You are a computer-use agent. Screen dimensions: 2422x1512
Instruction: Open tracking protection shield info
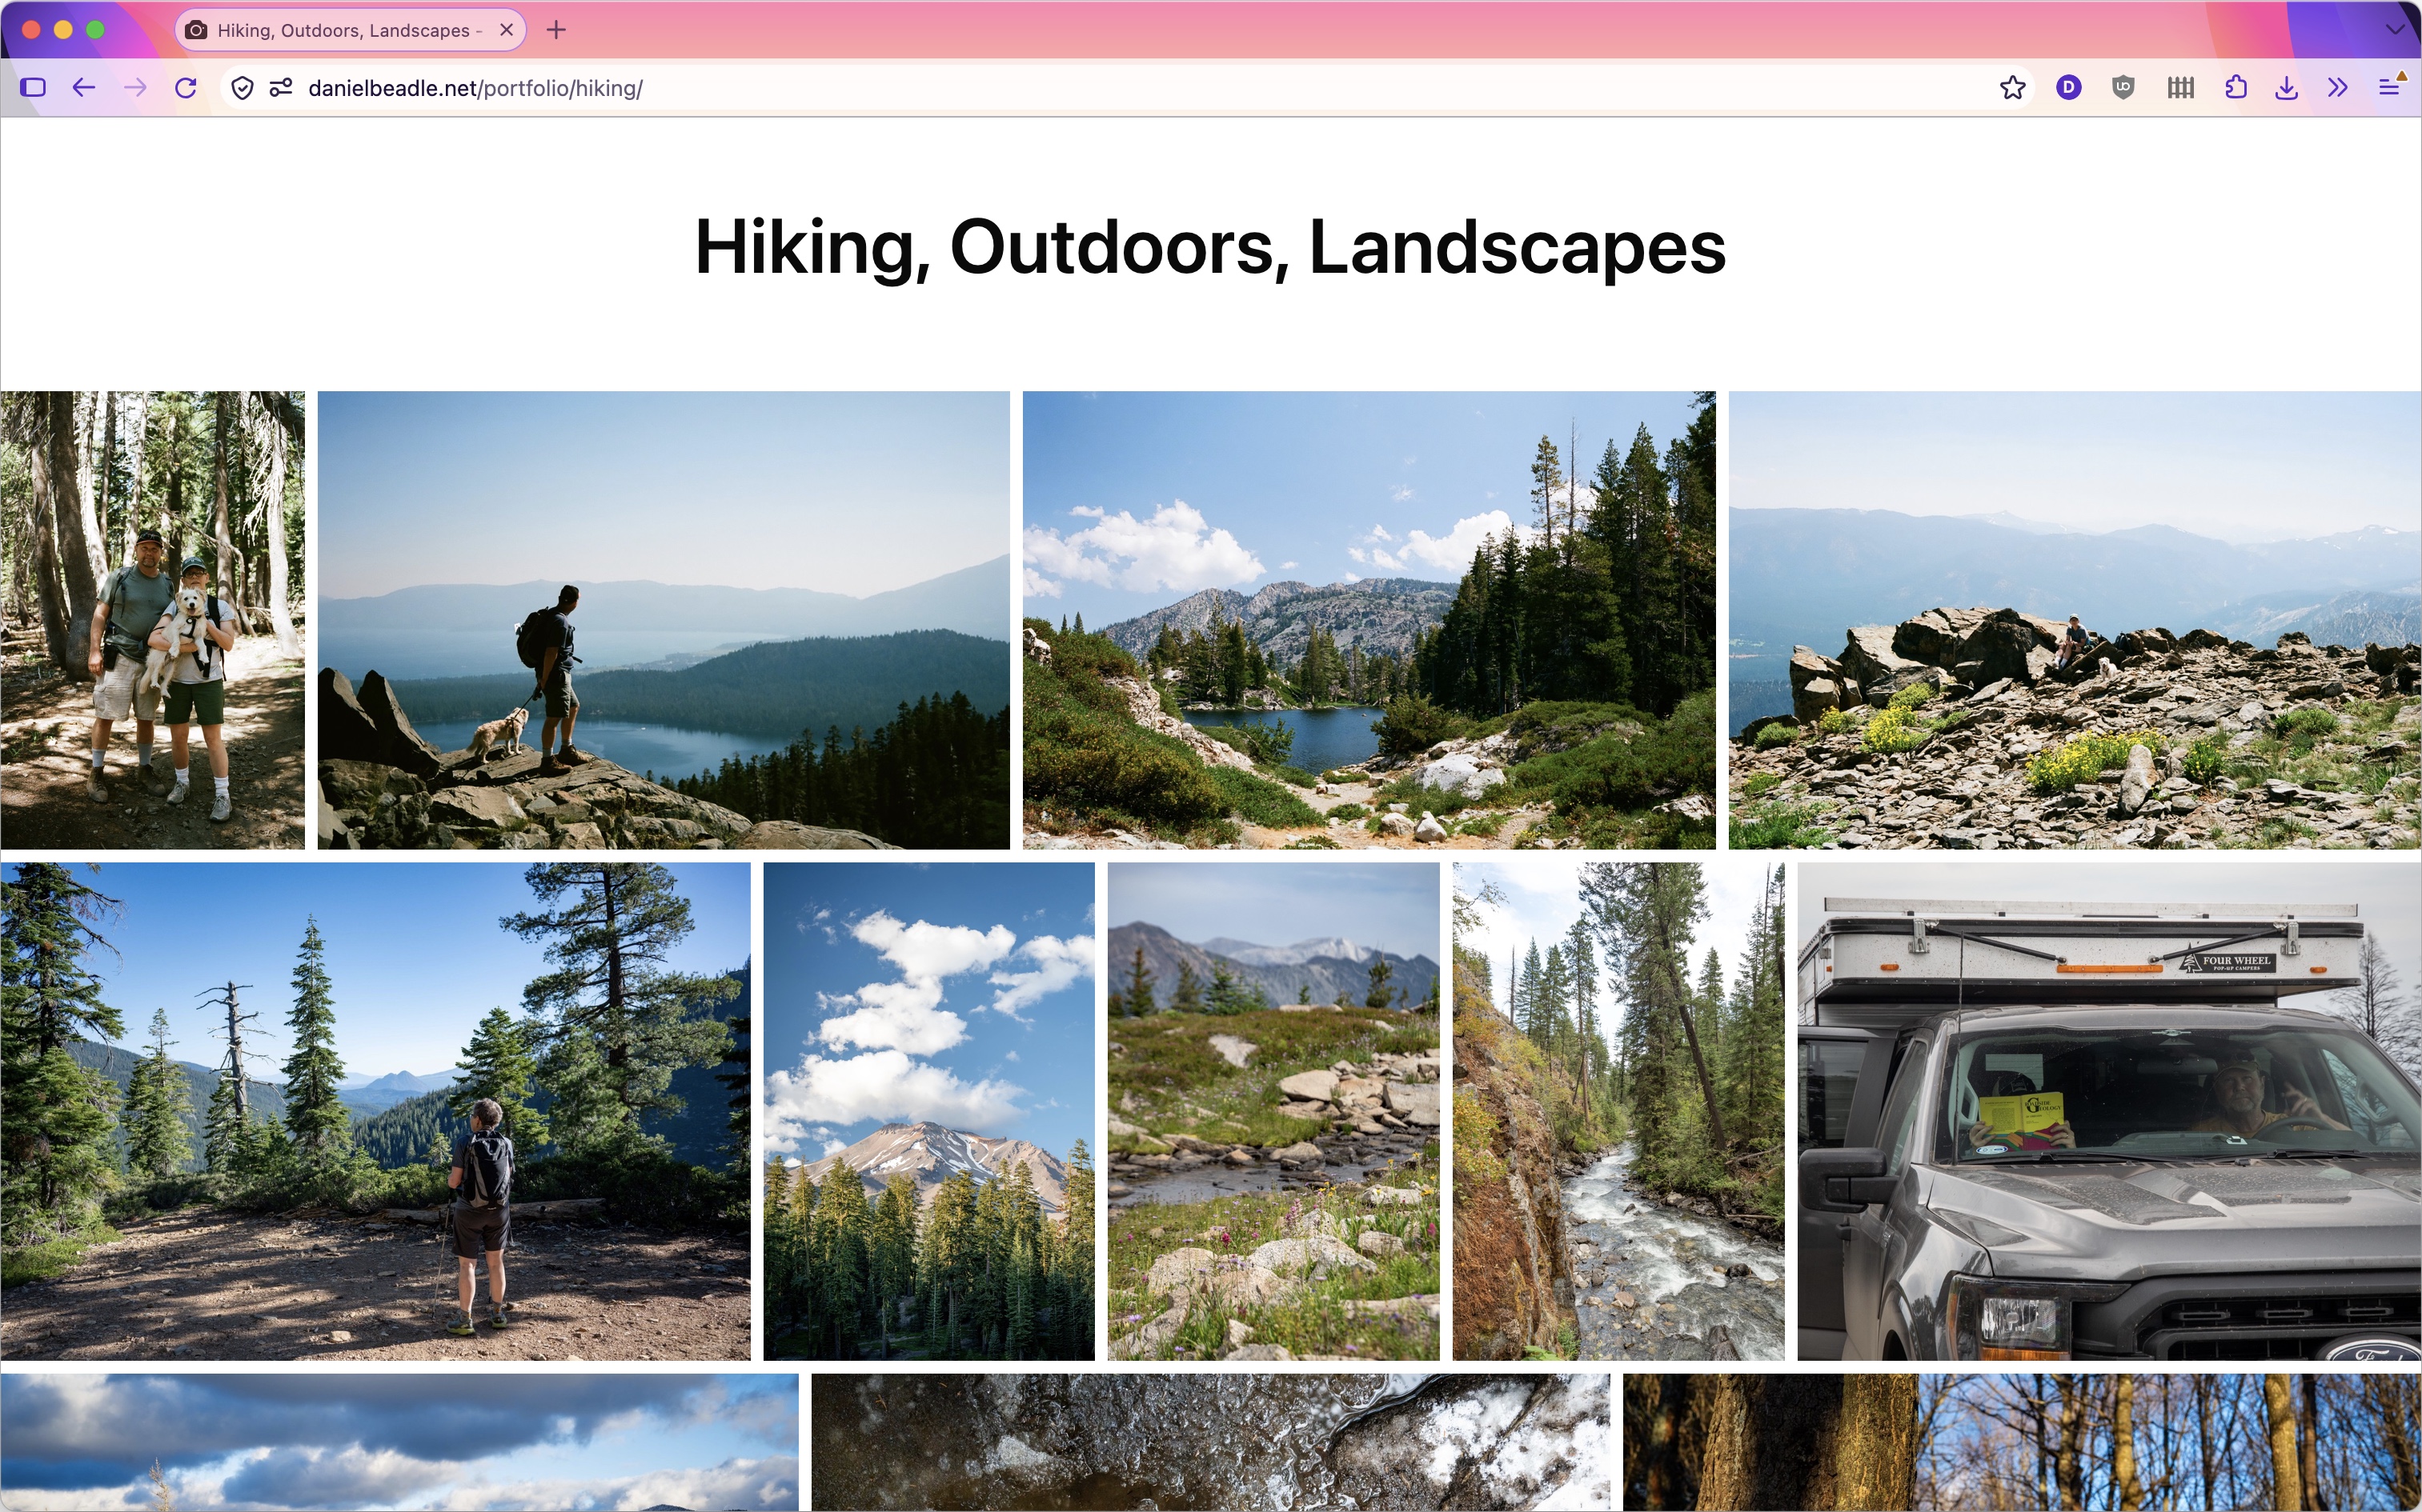click(242, 88)
